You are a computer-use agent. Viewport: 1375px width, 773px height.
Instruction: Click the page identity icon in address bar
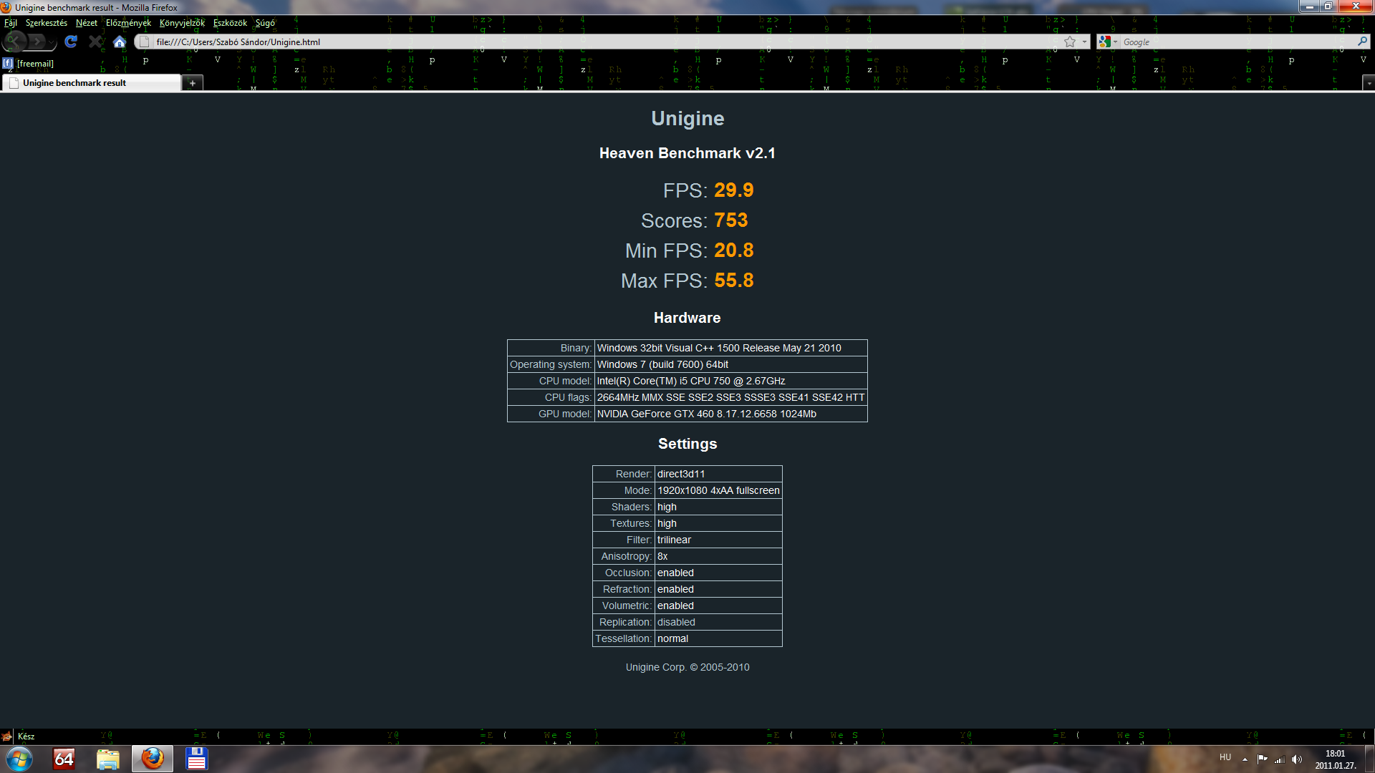click(144, 42)
